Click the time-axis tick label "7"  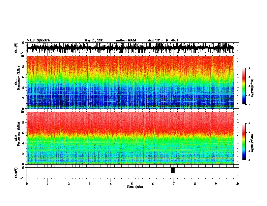click(x=174, y=184)
